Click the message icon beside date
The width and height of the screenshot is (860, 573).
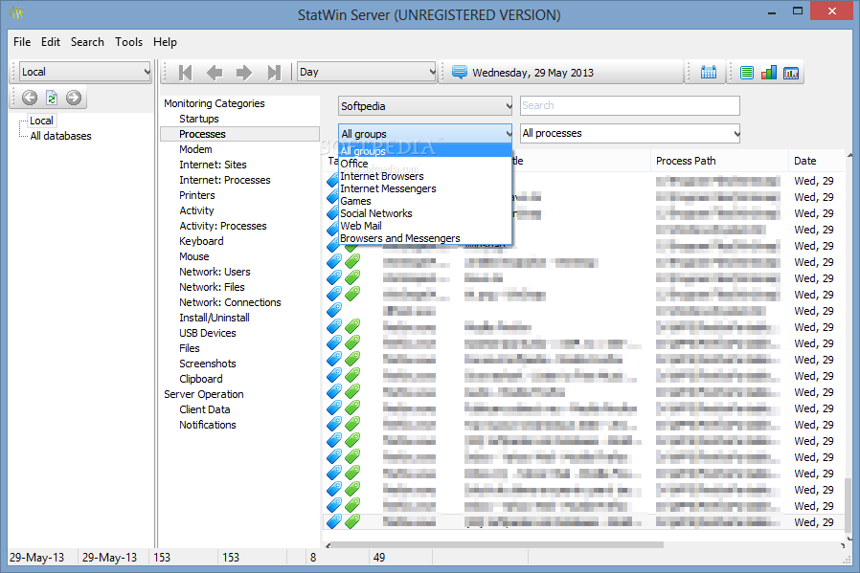coord(459,73)
